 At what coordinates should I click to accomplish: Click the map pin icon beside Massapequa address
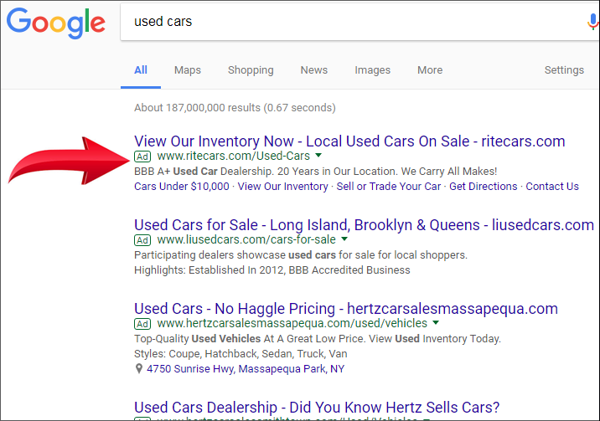click(139, 368)
